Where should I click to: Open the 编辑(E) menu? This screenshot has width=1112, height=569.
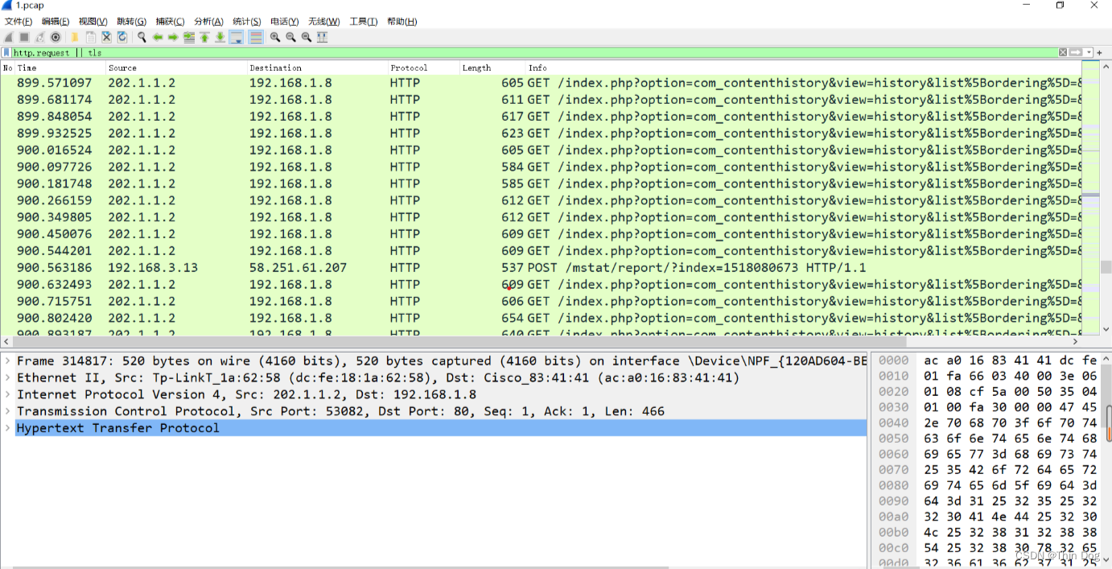[x=56, y=22]
